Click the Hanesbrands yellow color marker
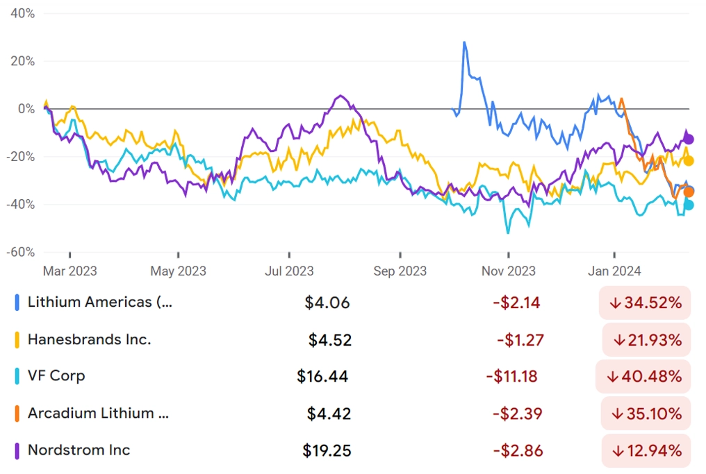Screen dimensions: 706x474 pyautogui.click(x=17, y=340)
